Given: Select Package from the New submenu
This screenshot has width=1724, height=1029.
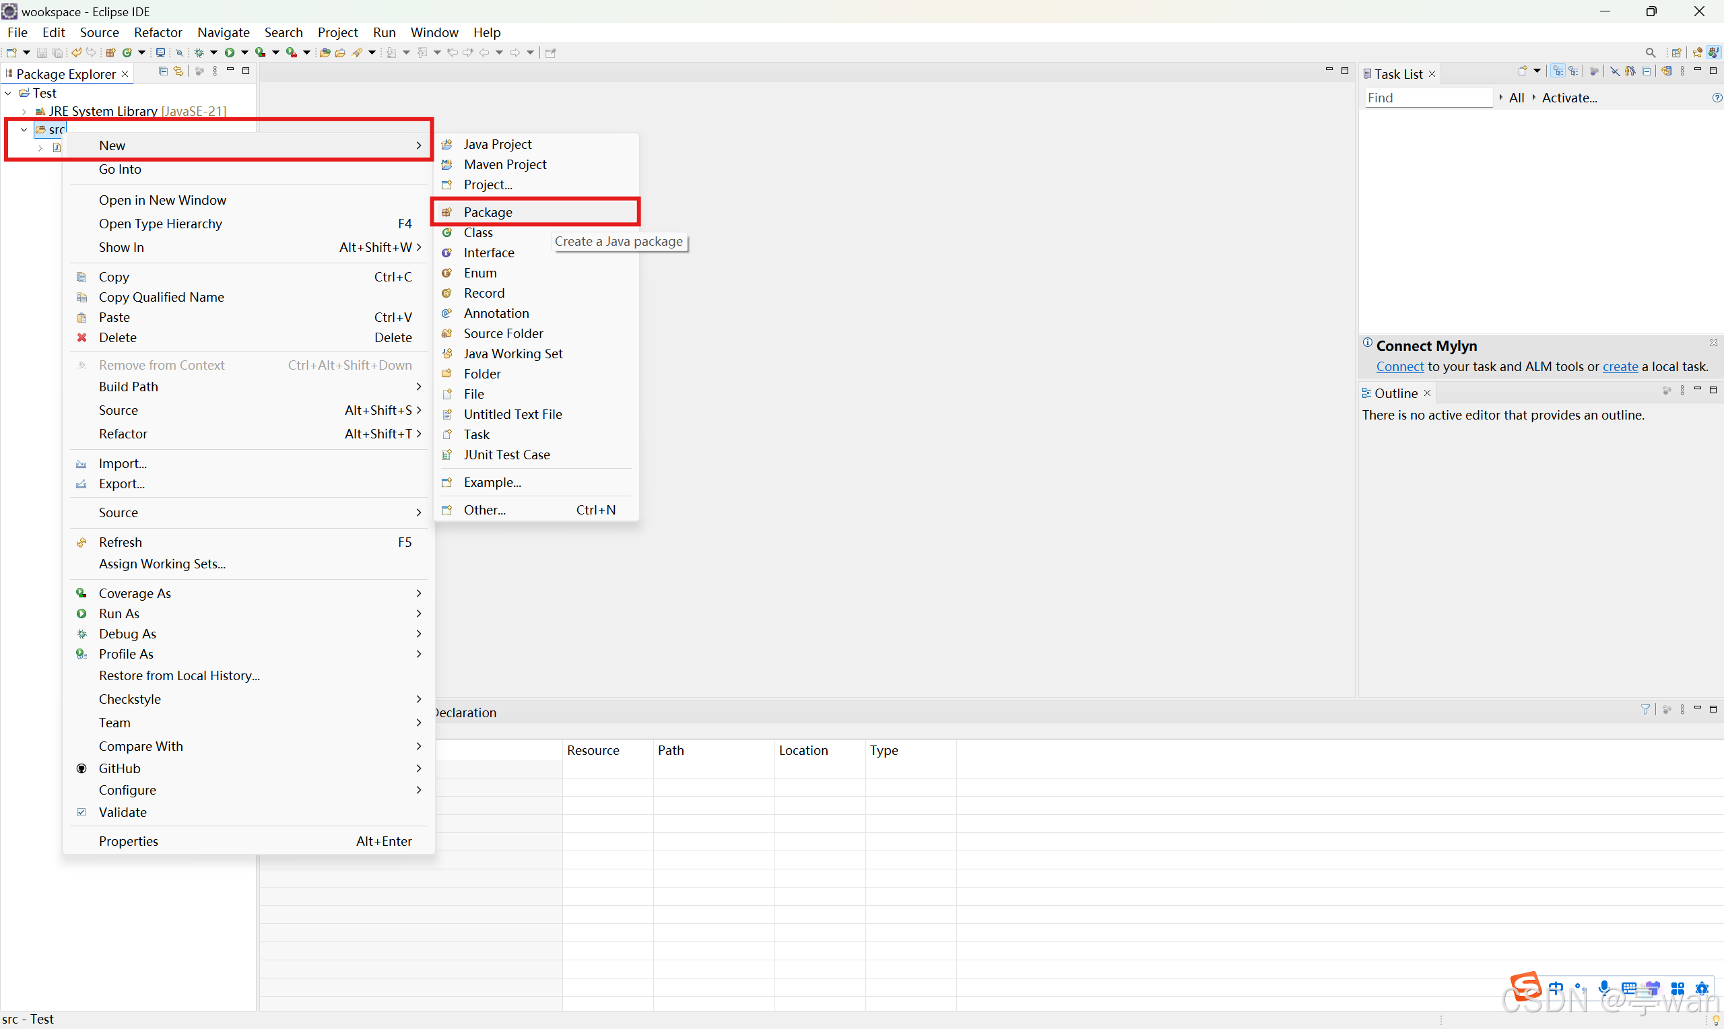Looking at the screenshot, I should point(488,212).
